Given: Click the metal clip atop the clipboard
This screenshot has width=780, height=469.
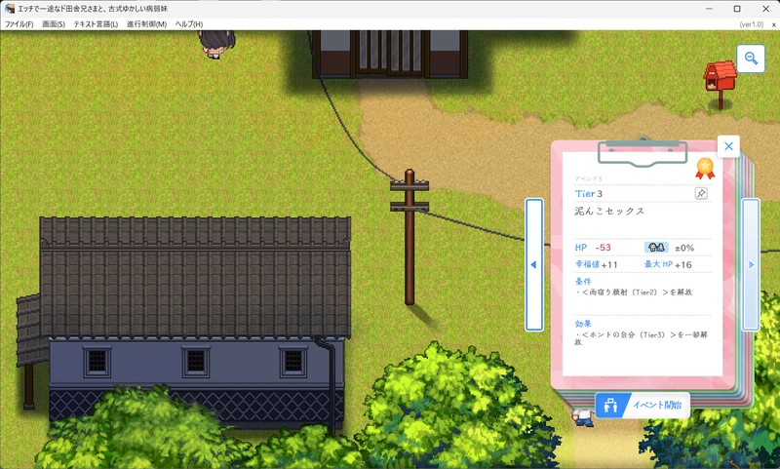Looking at the screenshot, I should tap(643, 150).
